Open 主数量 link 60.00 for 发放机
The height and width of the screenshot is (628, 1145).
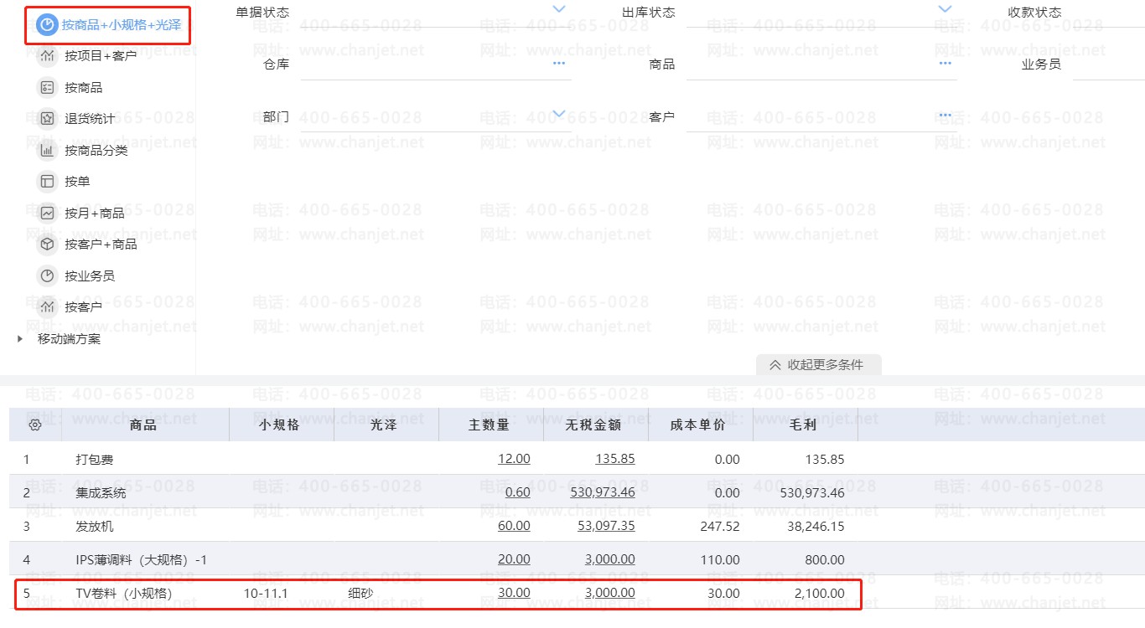[514, 526]
